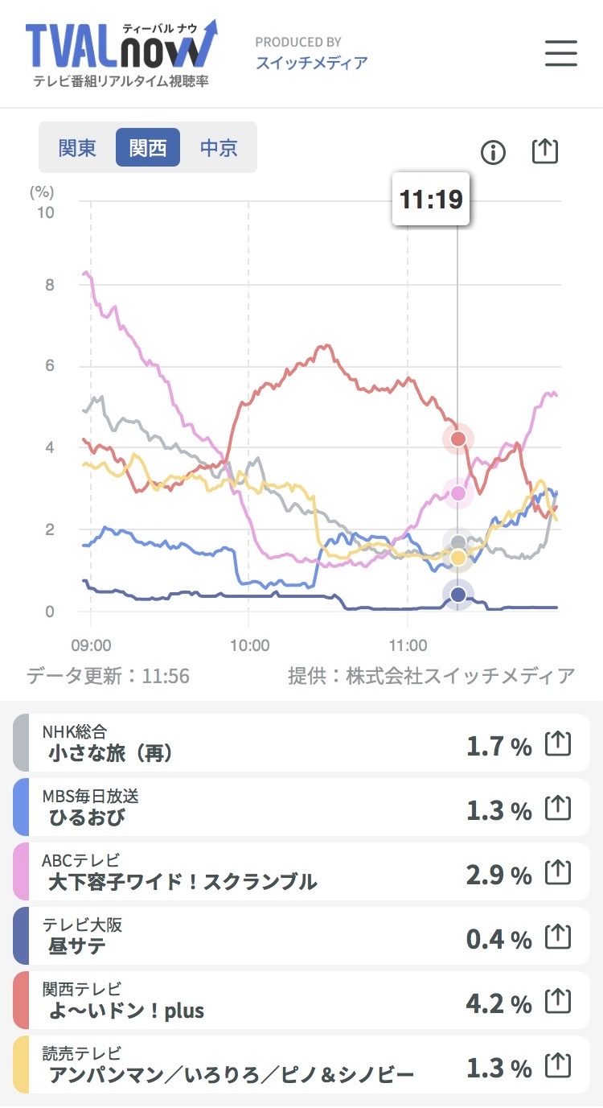Share the 読売テレビ program rating

[558, 1067]
